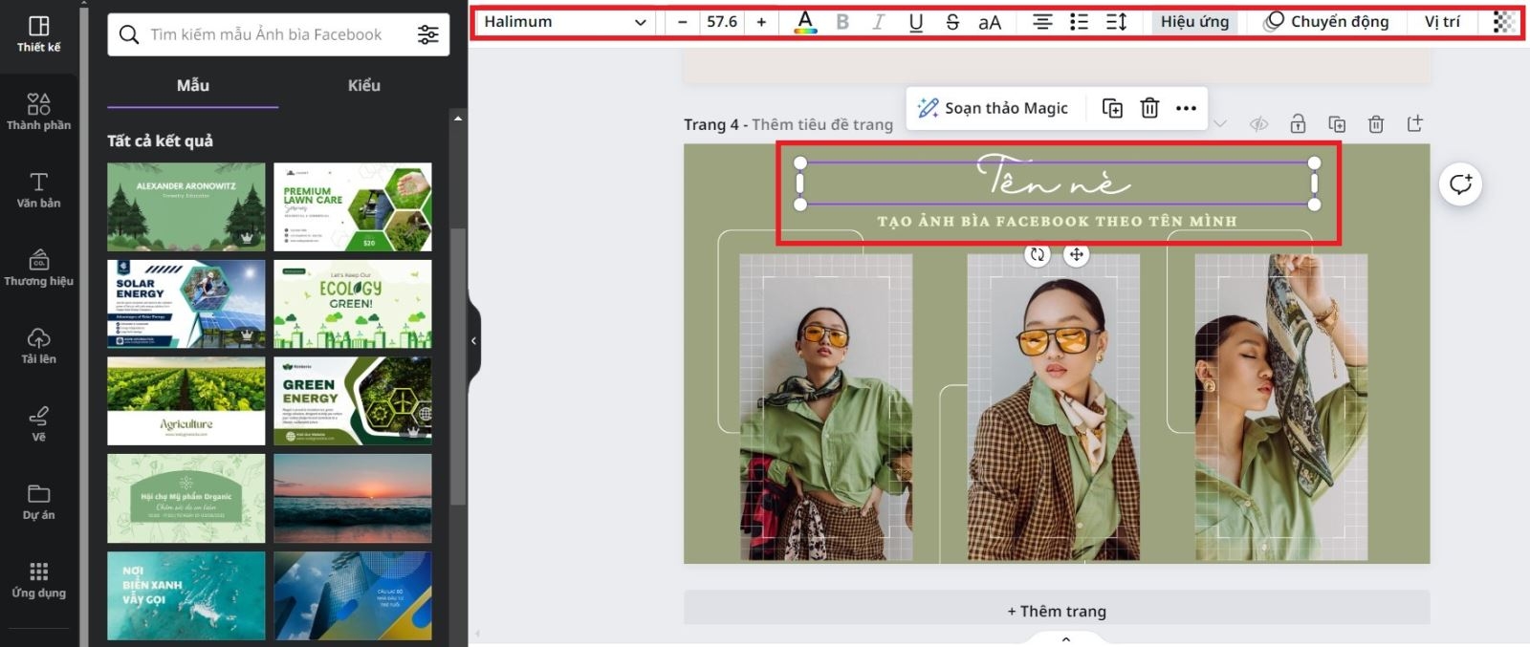Click the Thêm trang button
The image size is (1530, 647).
(x=1057, y=611)
